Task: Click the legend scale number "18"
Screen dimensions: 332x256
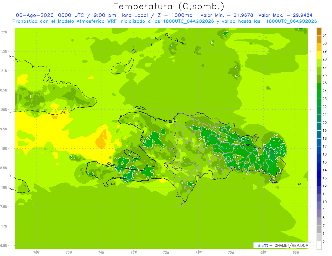Action: coord(325,138)
